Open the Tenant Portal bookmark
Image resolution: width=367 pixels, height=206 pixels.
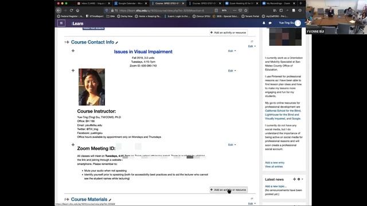[250, 17]
